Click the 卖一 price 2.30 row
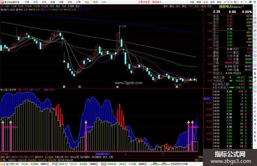 pos(233,29)
